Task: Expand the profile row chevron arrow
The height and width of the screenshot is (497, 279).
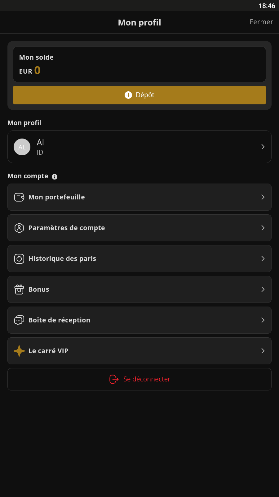Action: point(263,147)
